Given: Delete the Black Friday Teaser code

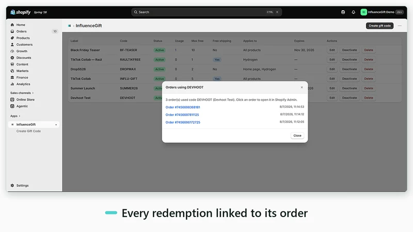Looking at the screenshot, I should pos(369,50).
